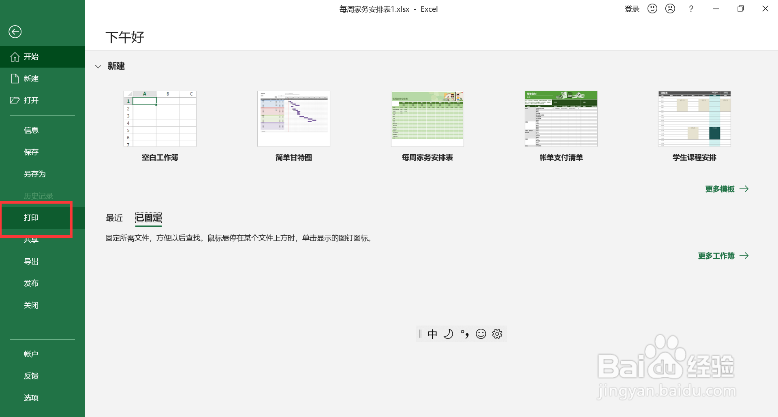Click the home icon beside 开始
This screenshot has height=417, width=778.
pos(15,57)
